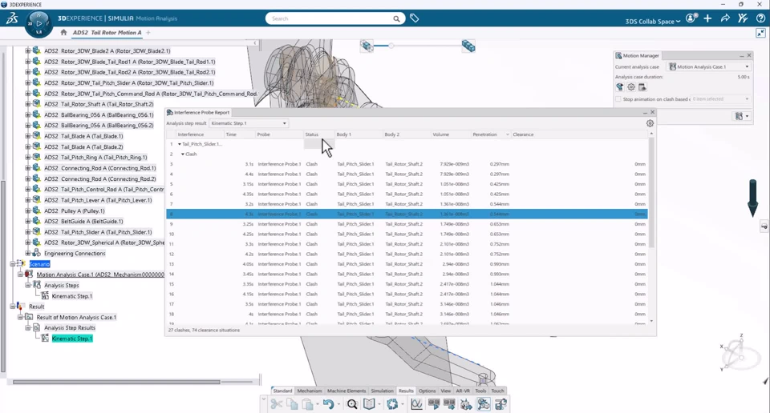
Task: Click the Paste icon in the bottom toolbar
Action: tap(308, 404)
